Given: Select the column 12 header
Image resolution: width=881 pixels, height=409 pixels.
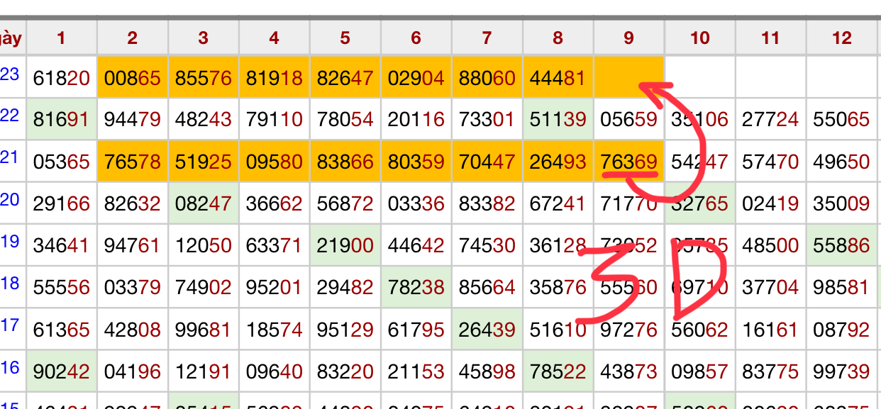Looking at the screenshot, I should point(842,38).
